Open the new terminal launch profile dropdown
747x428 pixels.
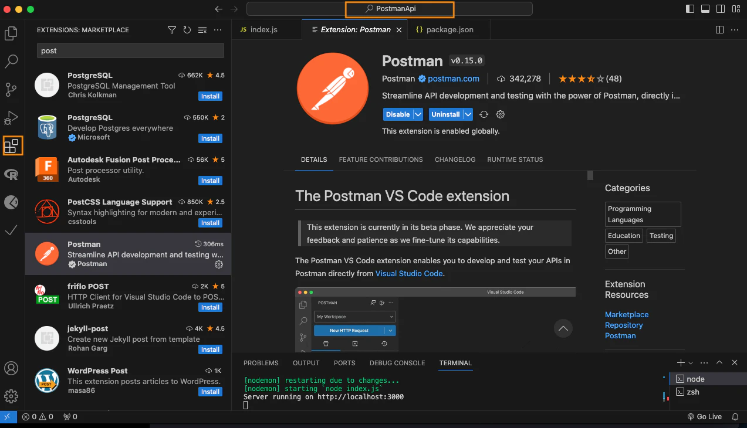[x=691, y=363]
